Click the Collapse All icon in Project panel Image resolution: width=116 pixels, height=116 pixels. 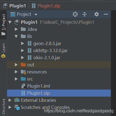pos(85,14)
